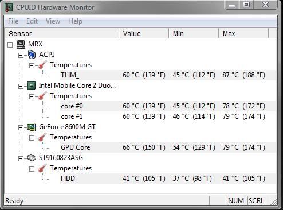Click HDD min value 37 °C (98 °F)
Image resolution: width=283 pixels, height=210 pixels.
coord(192,178)
